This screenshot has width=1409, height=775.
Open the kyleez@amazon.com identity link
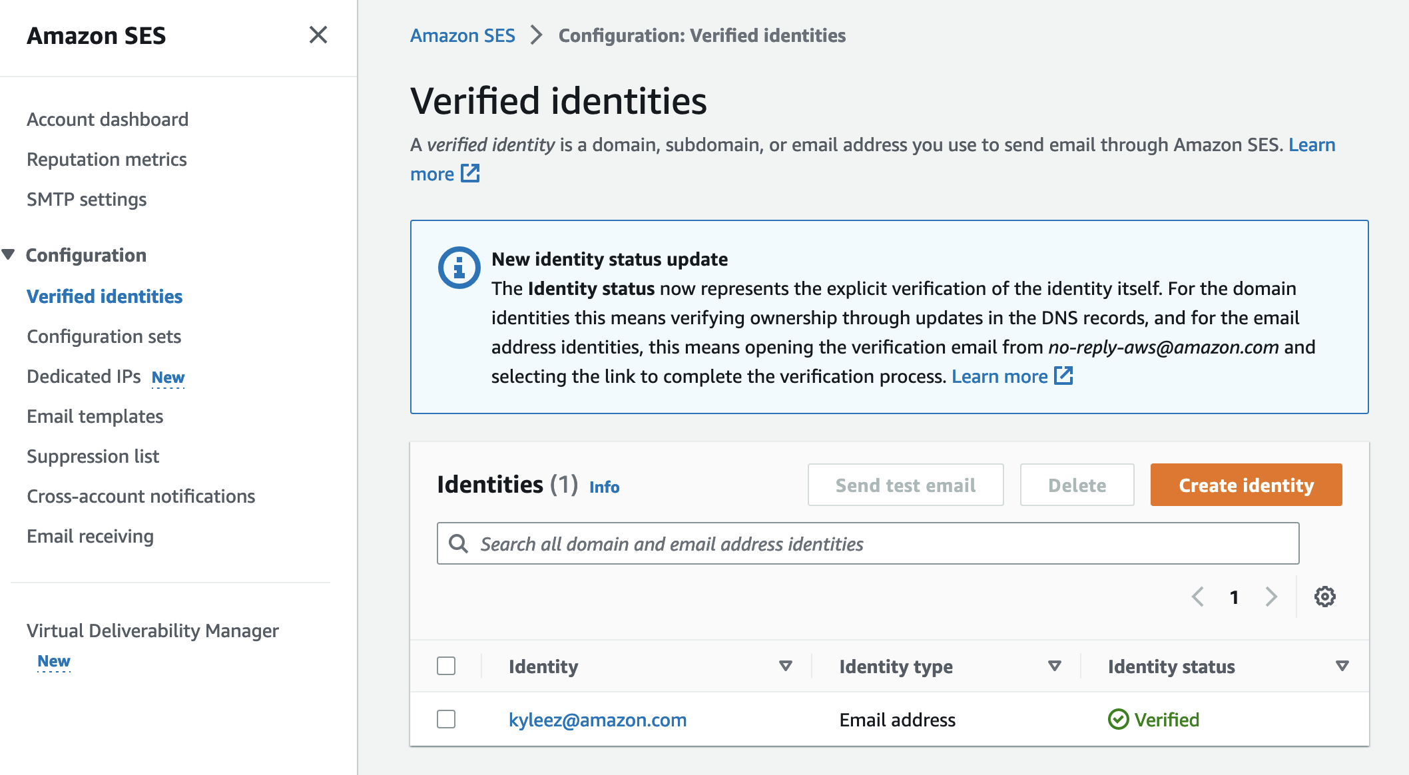pos(597,720)
